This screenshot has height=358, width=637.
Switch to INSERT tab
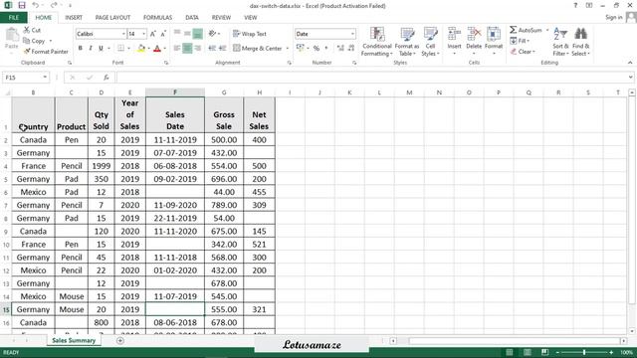pos(74,18)
